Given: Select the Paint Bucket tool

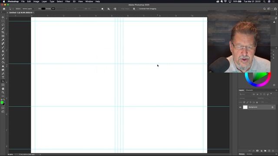Looking at the screenshot, I should pos(3,62).
